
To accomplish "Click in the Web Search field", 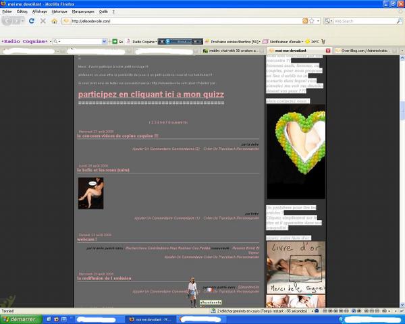I will click(364, 21).
